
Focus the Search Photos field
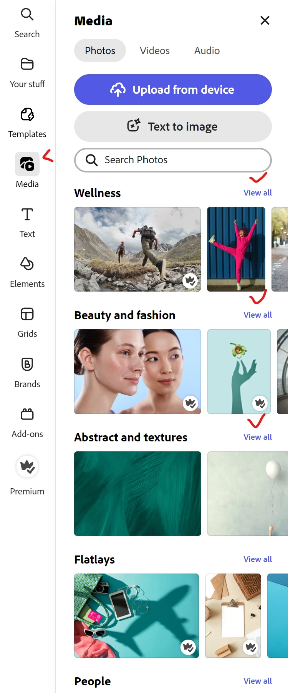[173, 160]
